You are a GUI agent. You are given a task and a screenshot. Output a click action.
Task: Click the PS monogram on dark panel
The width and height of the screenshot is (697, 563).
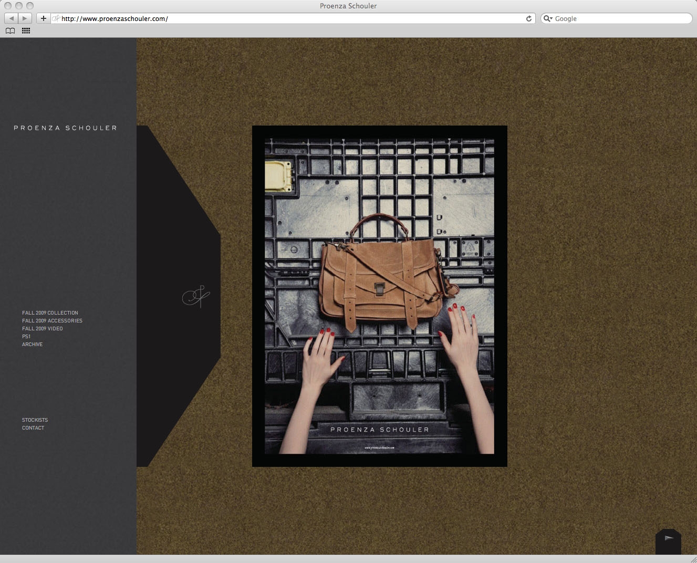196,297
